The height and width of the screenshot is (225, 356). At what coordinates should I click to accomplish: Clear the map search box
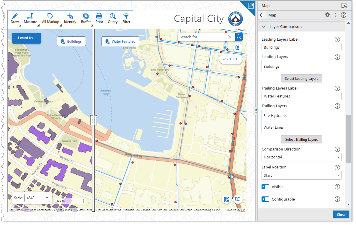(x=230, y=37)
